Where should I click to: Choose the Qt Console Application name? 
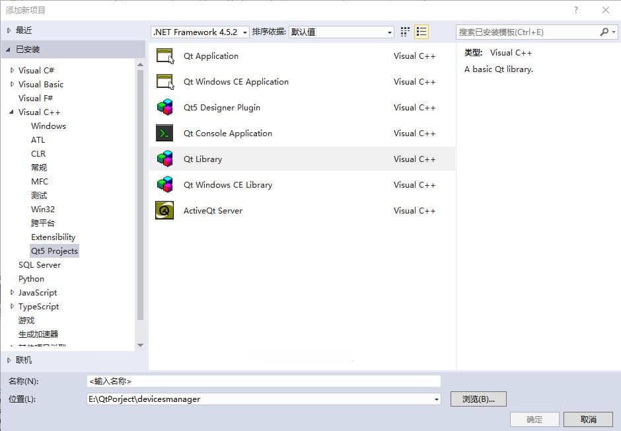(228, 133)
